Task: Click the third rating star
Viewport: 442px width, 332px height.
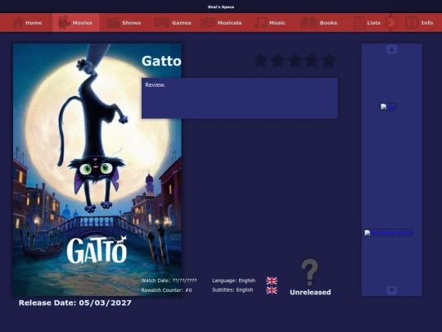Action: click(295, 61)
